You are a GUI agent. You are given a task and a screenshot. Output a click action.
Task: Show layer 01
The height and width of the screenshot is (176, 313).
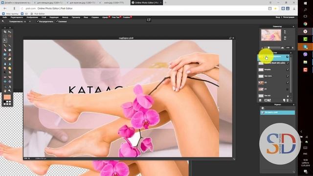[287, 89]
